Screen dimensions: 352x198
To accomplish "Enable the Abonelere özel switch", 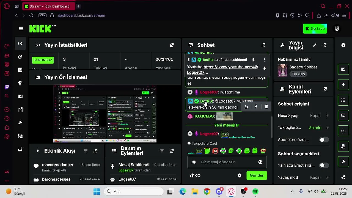I will (324, 140).
